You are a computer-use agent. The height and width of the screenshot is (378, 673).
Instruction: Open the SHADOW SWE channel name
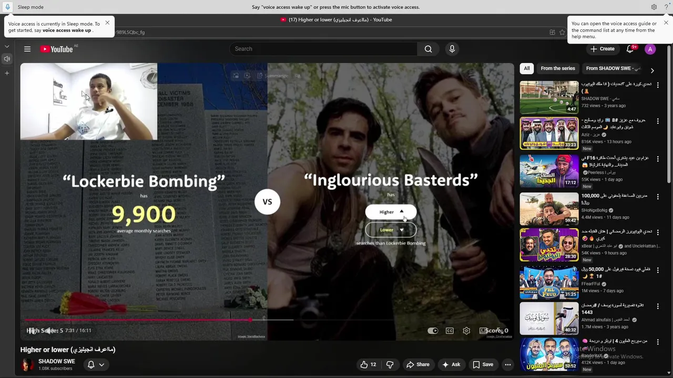click(57, 361)
